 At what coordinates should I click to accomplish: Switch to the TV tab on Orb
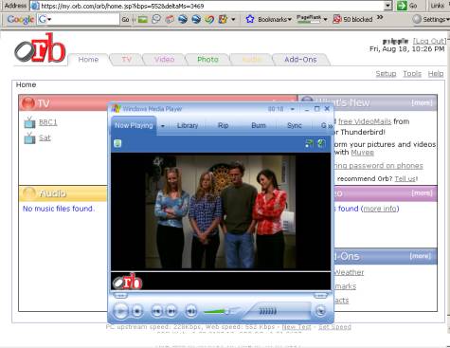(x=126, y=60)
